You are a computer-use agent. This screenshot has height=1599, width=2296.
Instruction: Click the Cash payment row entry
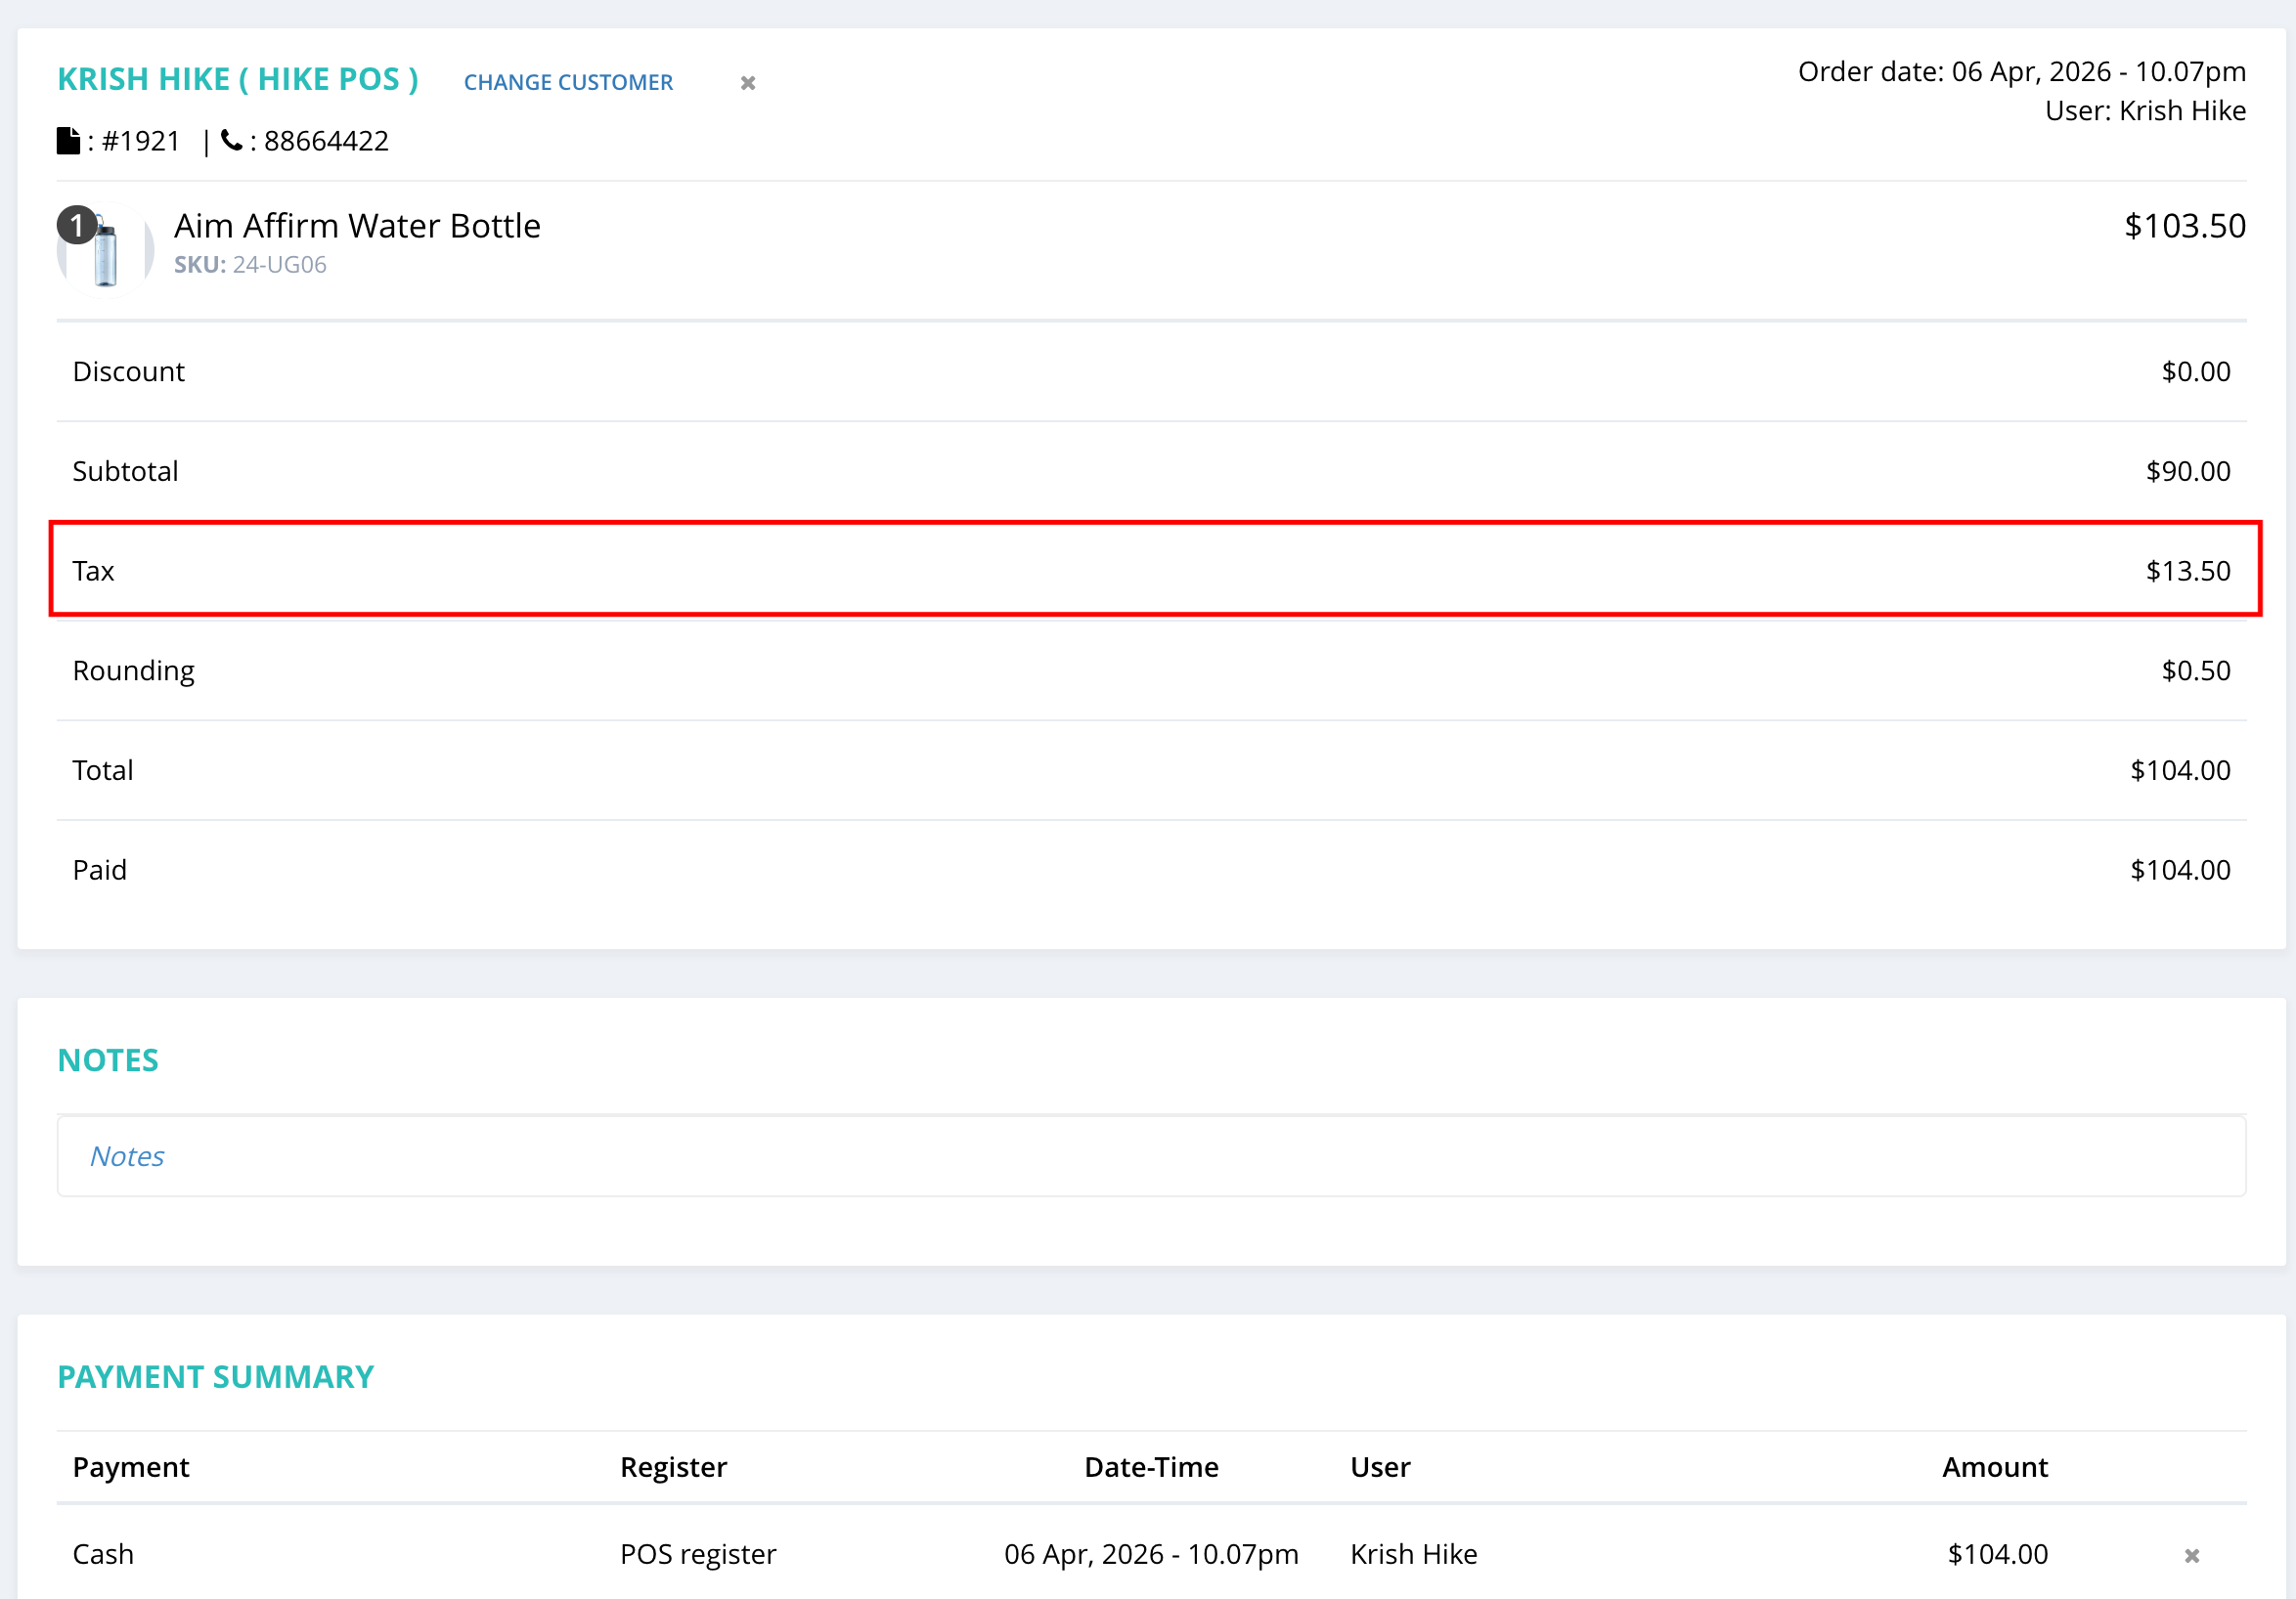pos(103,1554)
